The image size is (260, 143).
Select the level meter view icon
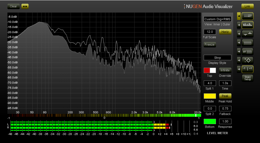click(247, 16)
